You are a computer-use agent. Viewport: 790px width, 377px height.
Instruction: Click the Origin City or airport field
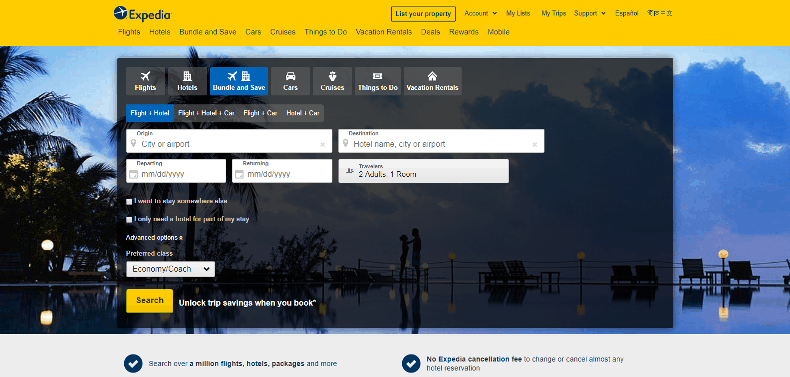(229, 141)
